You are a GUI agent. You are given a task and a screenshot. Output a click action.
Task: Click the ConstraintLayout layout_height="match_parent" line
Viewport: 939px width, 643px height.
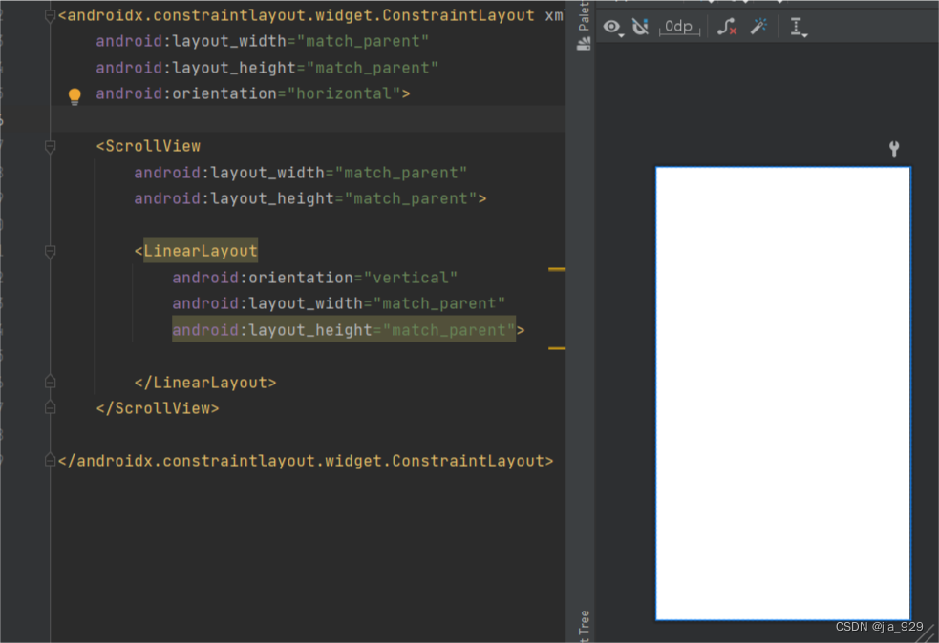(x=267, y=68)
